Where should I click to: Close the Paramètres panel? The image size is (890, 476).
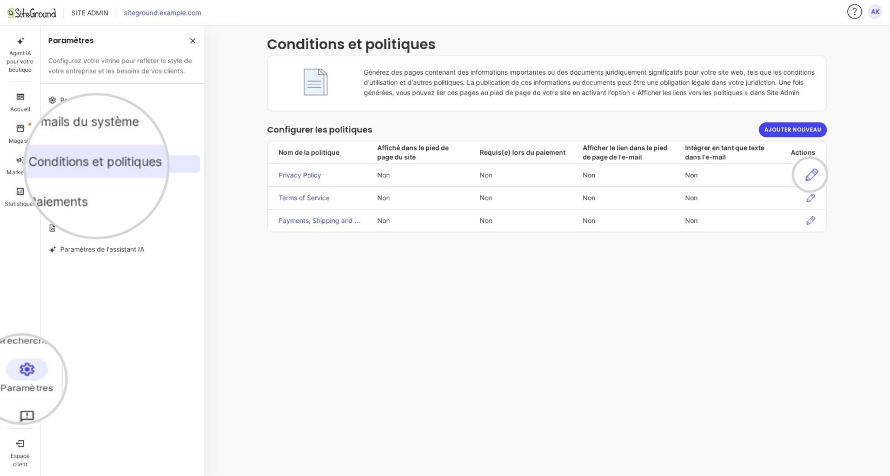coord(192,41)
